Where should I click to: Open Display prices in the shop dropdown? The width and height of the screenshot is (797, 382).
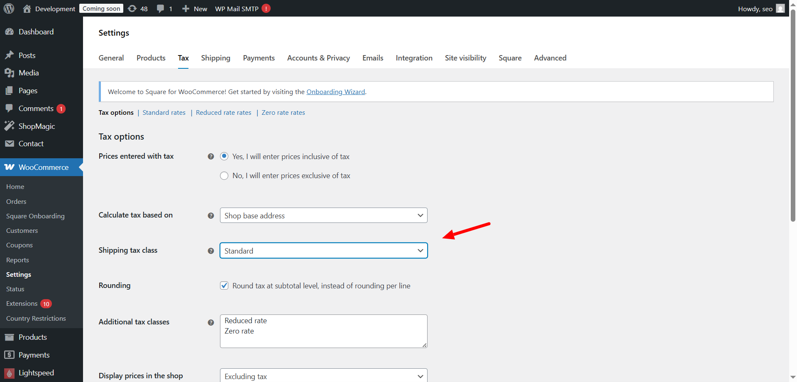(x=324, y=375)
